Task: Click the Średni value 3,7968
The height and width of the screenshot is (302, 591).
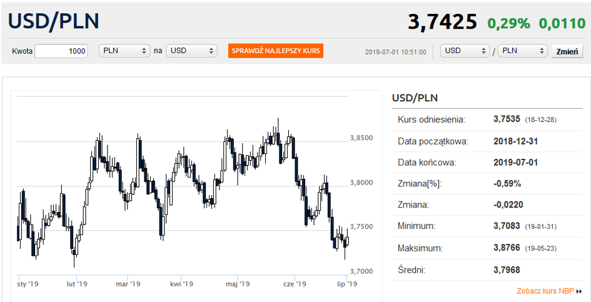Action: pos(507,269)
